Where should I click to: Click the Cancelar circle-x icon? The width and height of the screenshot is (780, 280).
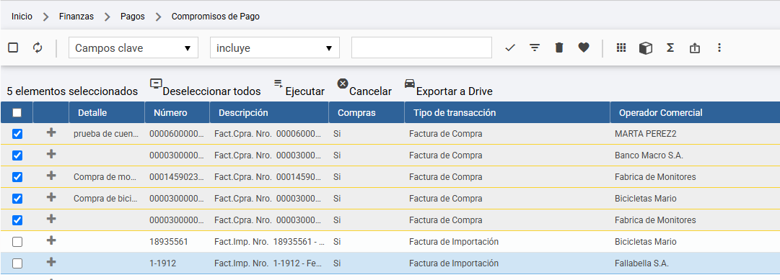343,83
